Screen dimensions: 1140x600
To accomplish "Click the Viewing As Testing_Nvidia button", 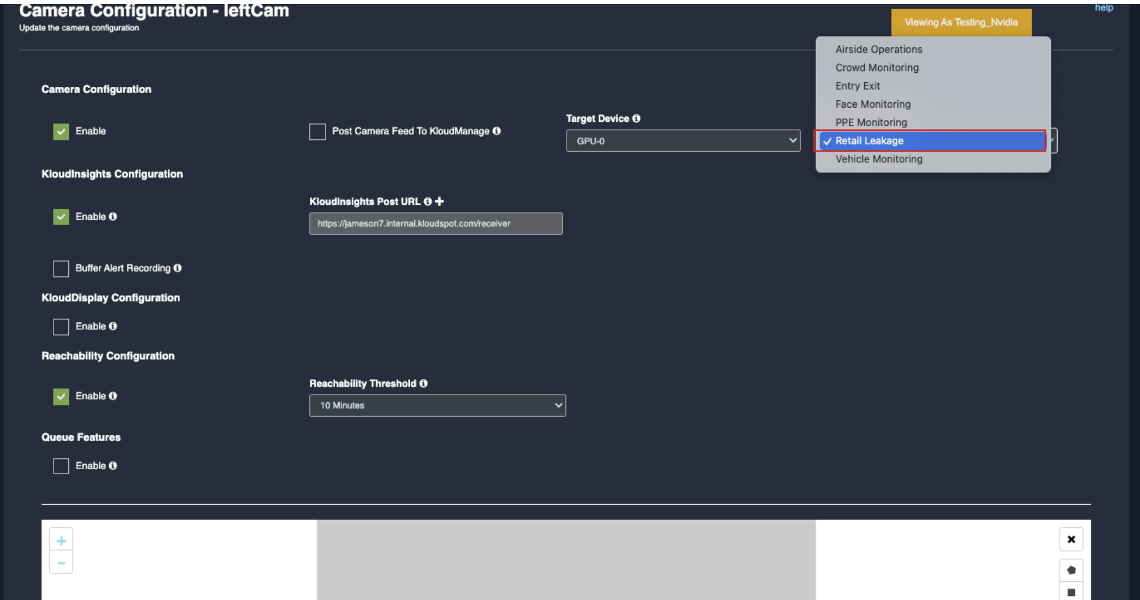I will click(x=961, y=22).
